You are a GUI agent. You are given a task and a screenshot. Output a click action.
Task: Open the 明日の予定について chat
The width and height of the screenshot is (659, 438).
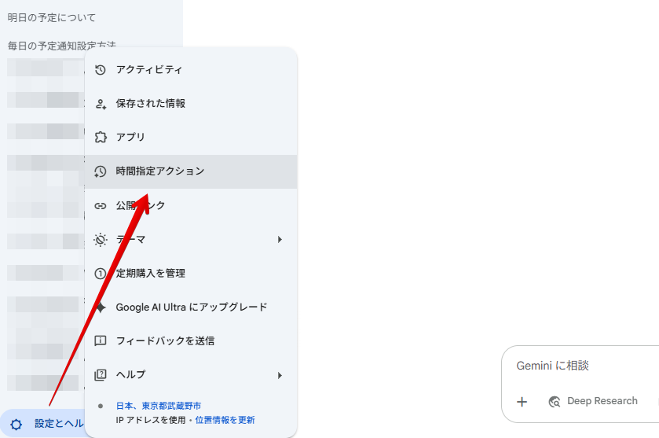click(52, 17)
